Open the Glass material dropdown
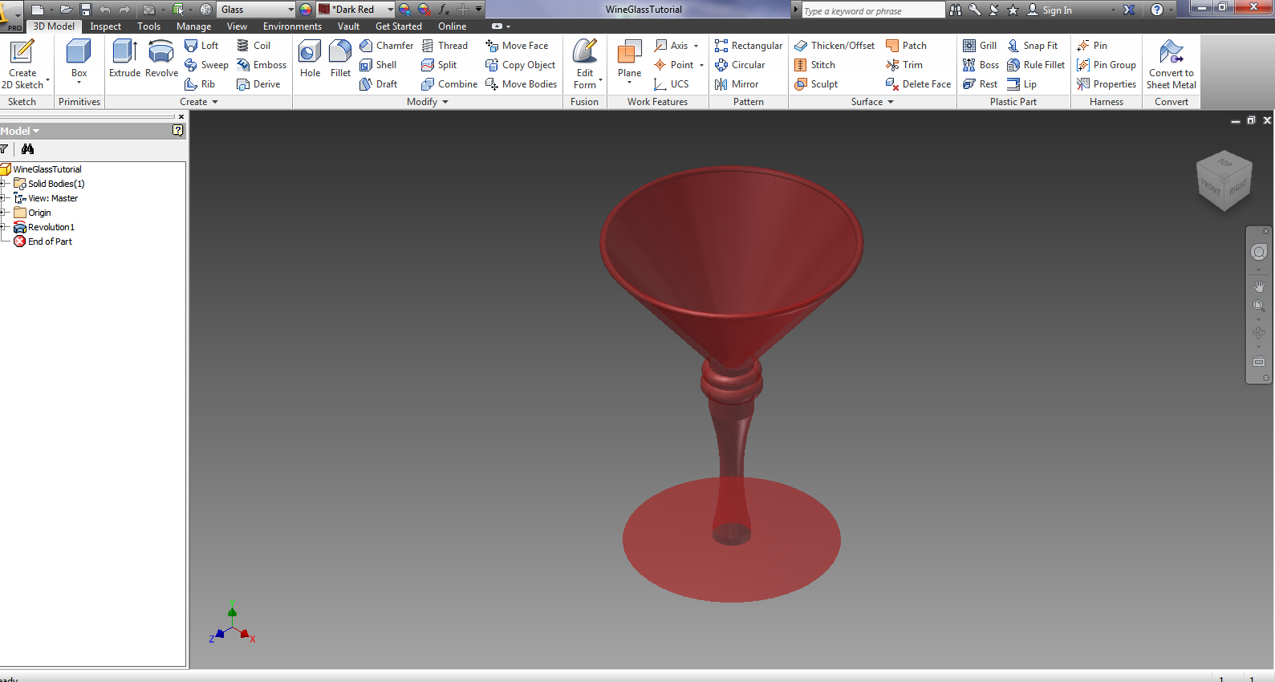This screenshot has width=1275, height=682. pos(290,10)
